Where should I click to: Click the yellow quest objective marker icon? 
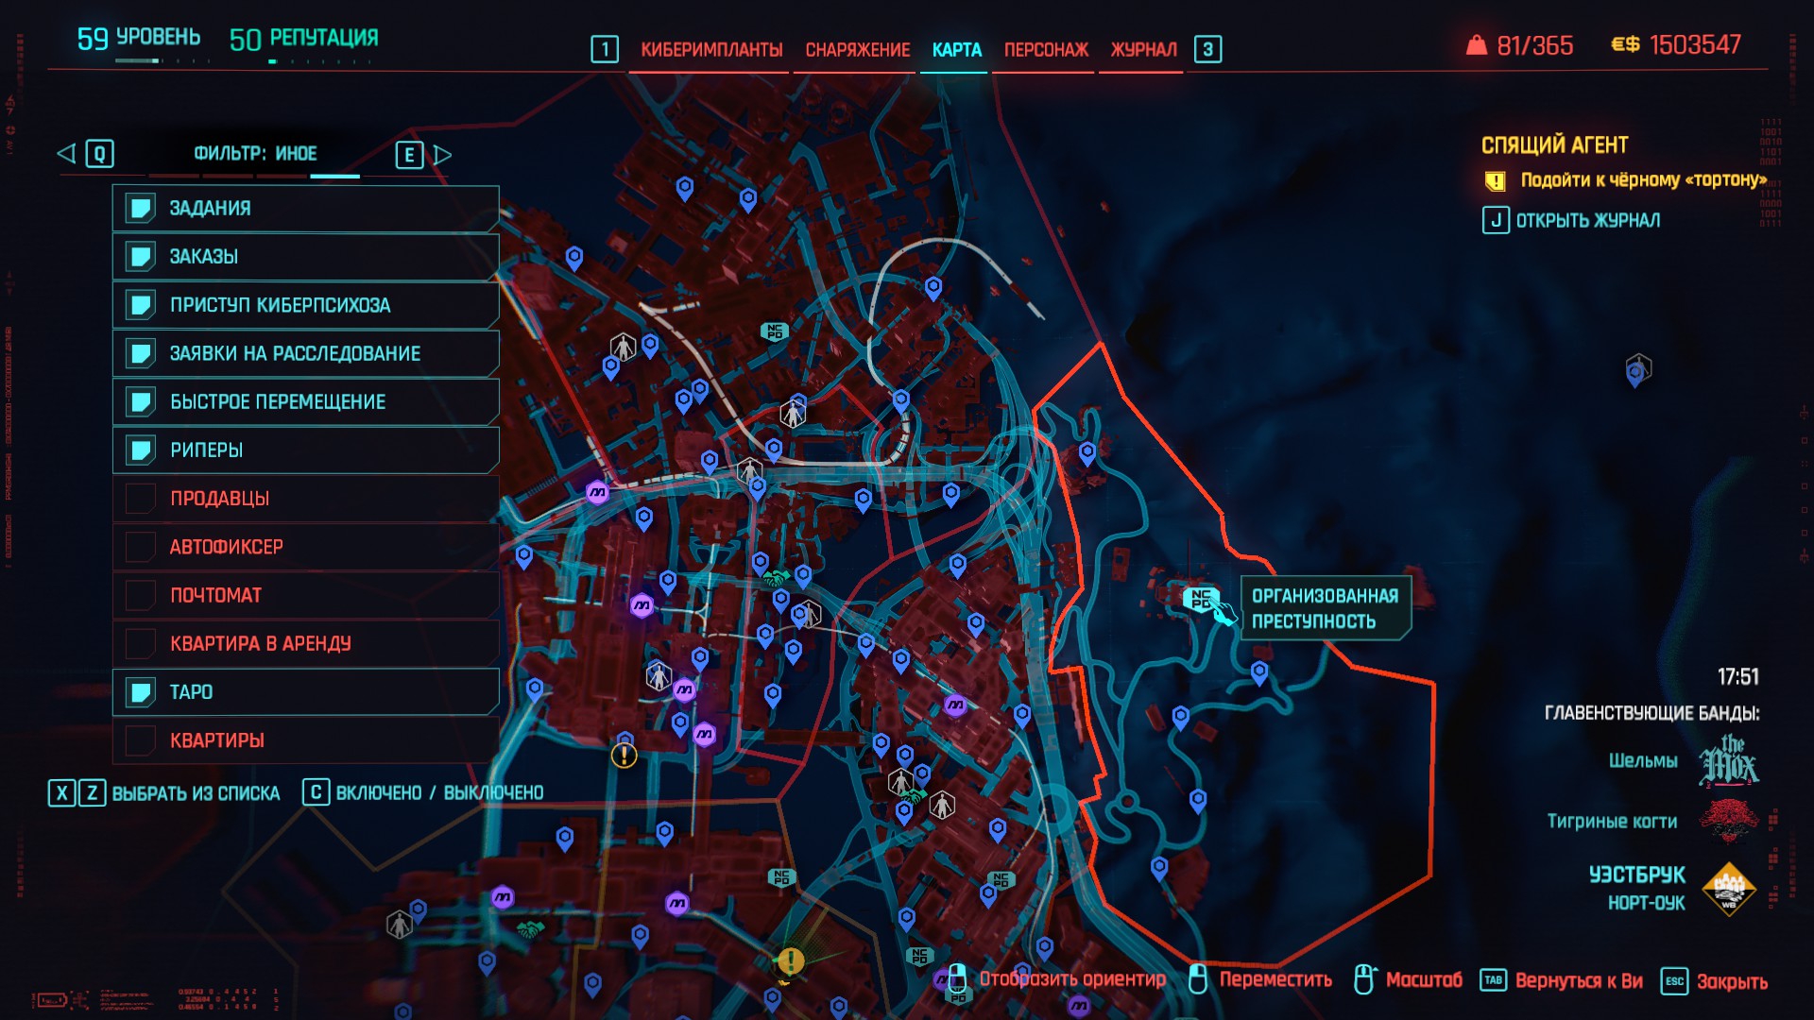[791, 961]
